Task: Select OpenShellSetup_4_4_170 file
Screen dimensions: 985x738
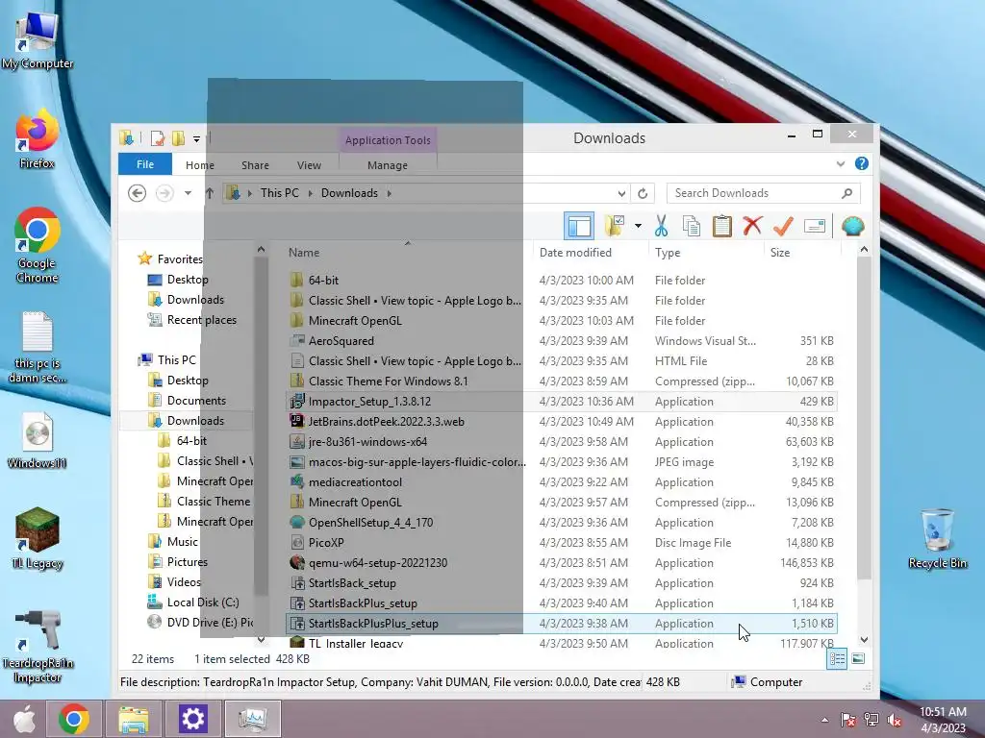Action: (x=370, y=523)
